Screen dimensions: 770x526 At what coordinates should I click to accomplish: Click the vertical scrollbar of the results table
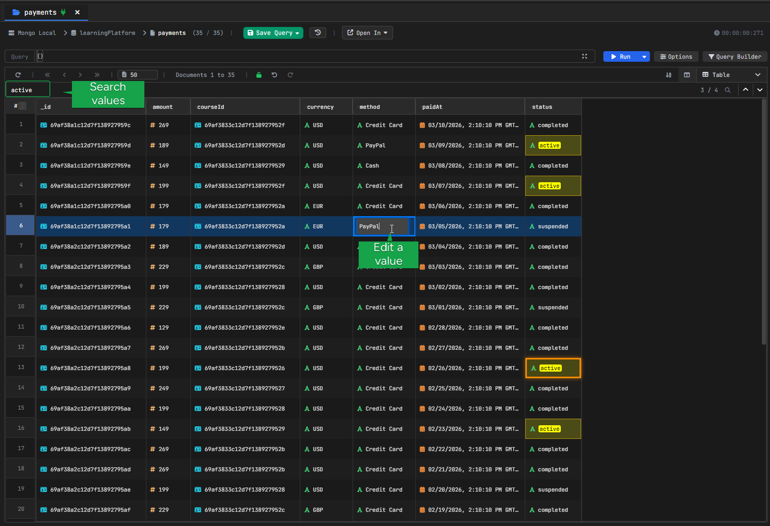pos(764,222)
